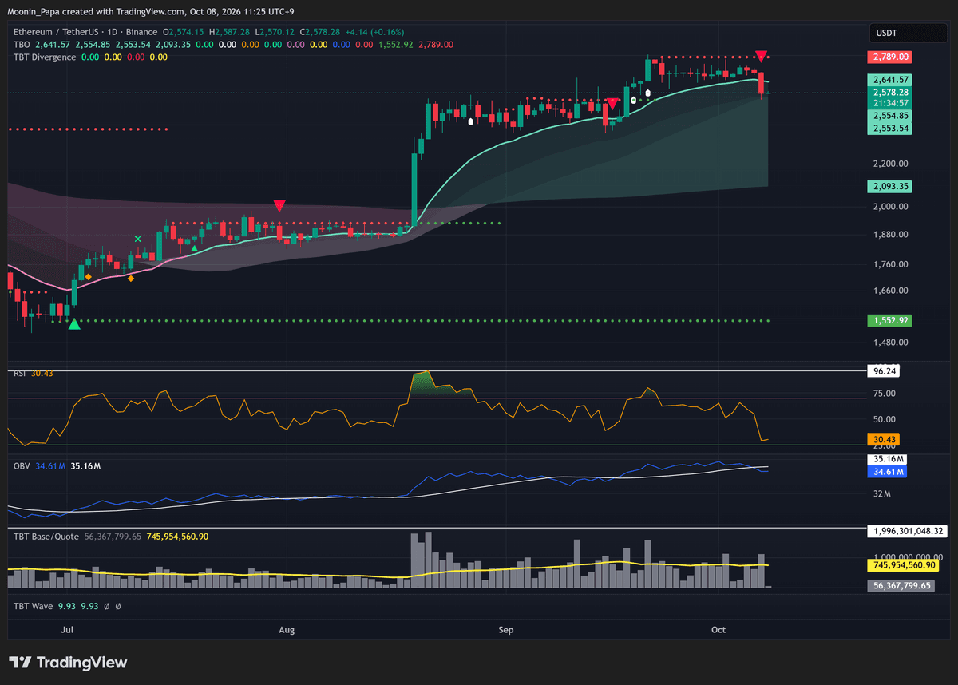Image resolution: width=958 pixels, height=685 pixels.
Task: Click the cyan X marker on the chart
Action: [x=138, y=239]
